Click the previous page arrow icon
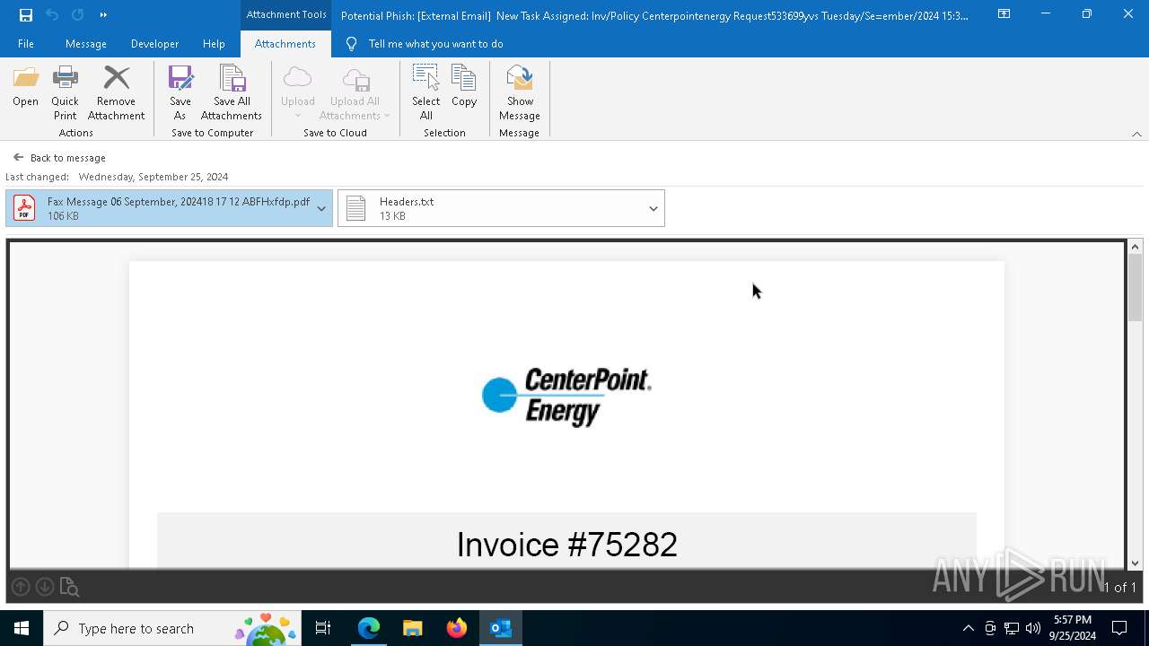This screenshot has width=1149, height=646. pos(20,587)
